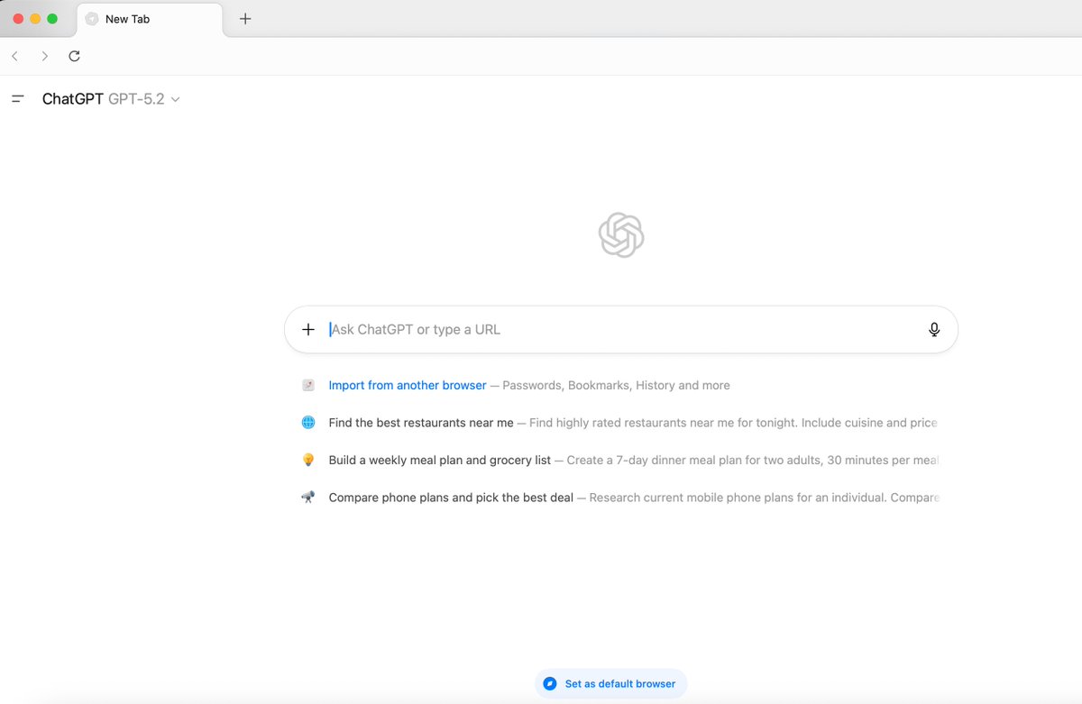The width and height of the screenshot is (1082, 704).
Task: Click the New Tab favicon
Action: (x=92, y=19)
